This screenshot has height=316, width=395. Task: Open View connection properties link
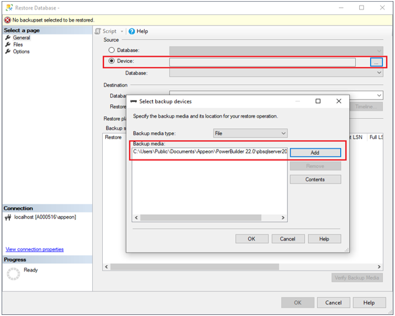point(34,249)
